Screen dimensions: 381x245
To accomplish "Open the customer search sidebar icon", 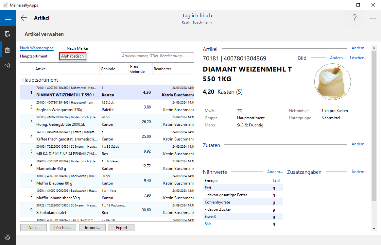I will [8, 34].
